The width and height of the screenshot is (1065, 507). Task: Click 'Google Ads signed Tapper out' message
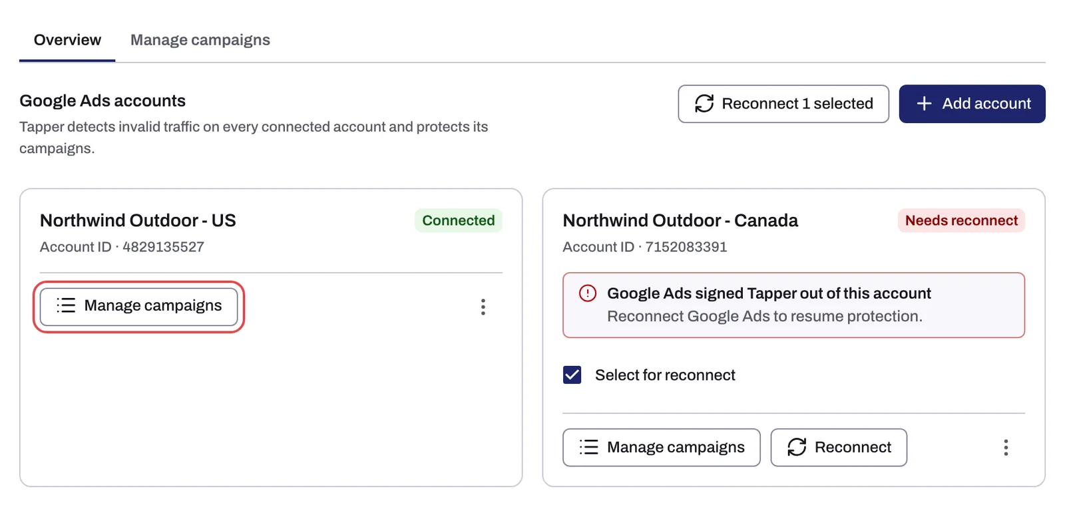click(769, 293)
